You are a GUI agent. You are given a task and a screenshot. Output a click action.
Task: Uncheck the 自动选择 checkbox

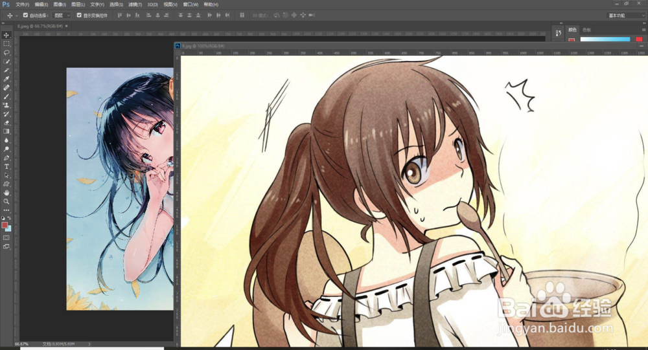[25, 16]
